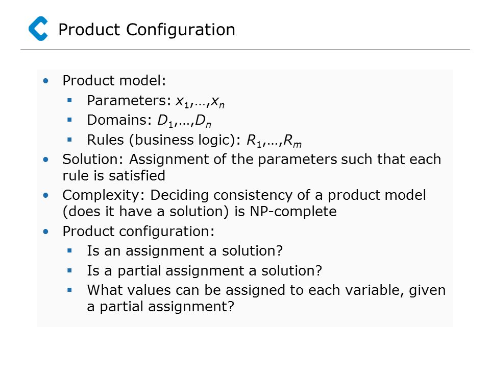Click the blue C logo icon
This screenshot has width=490, height=368.
tap(38, 29)
